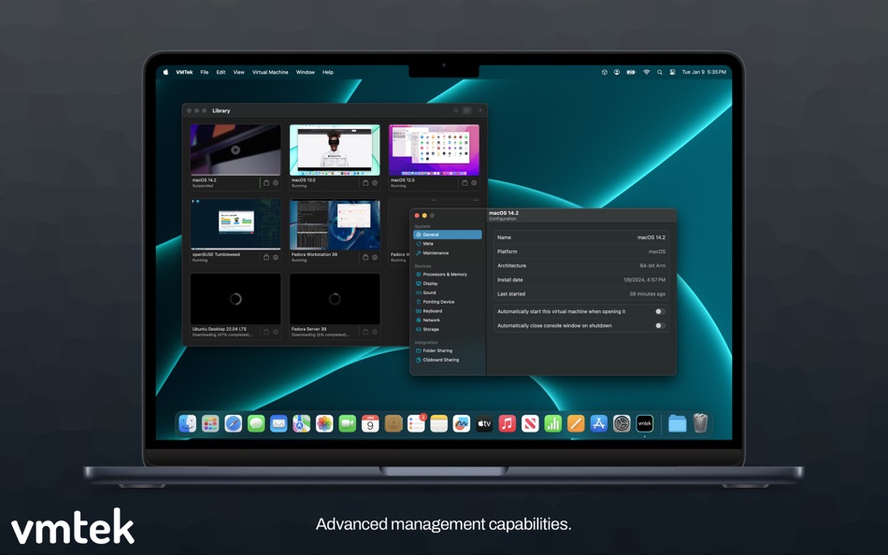Click the box icon on macOS 14.2 card
This screenshot has height=555, width=888.
click(266, 183)
